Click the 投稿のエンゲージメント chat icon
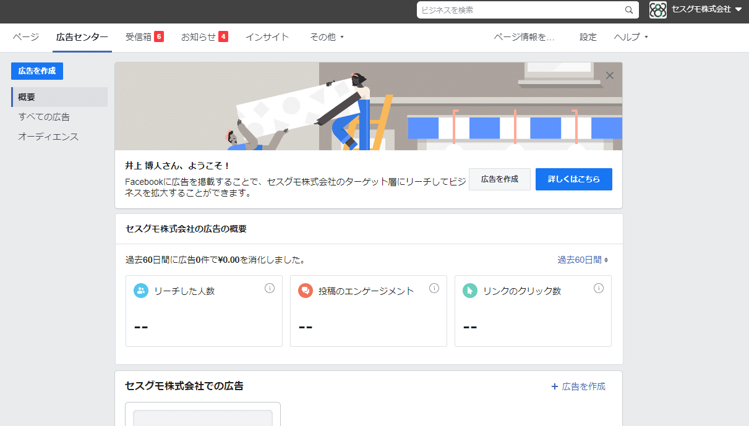This screenshot has width=749, height=426. (x=306, y=291)
